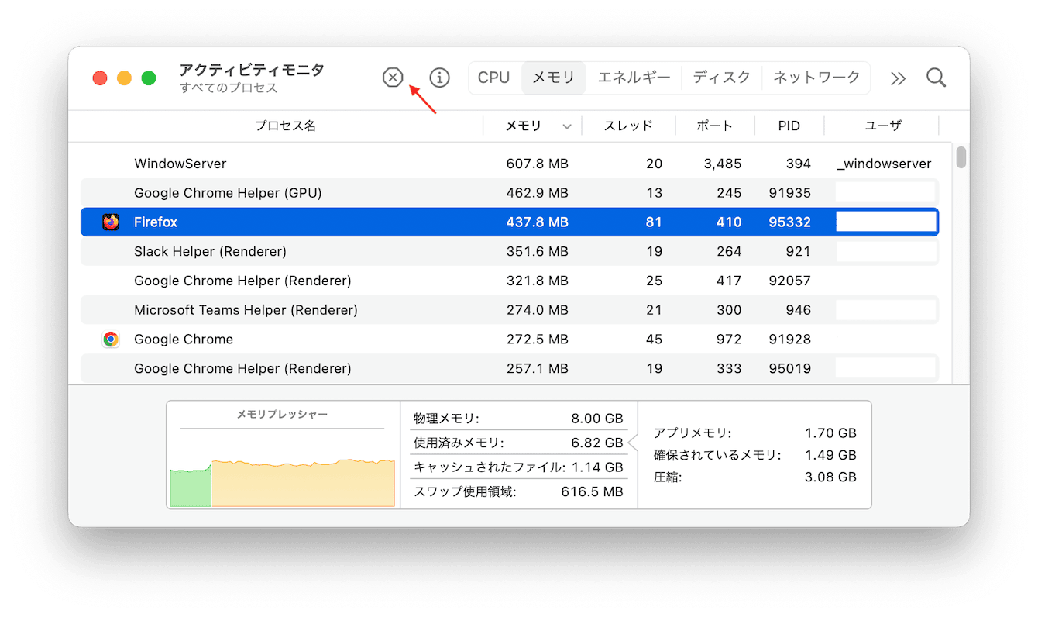Zoom window with green traffic light
1038x617 pixels.
coord(149,78)
